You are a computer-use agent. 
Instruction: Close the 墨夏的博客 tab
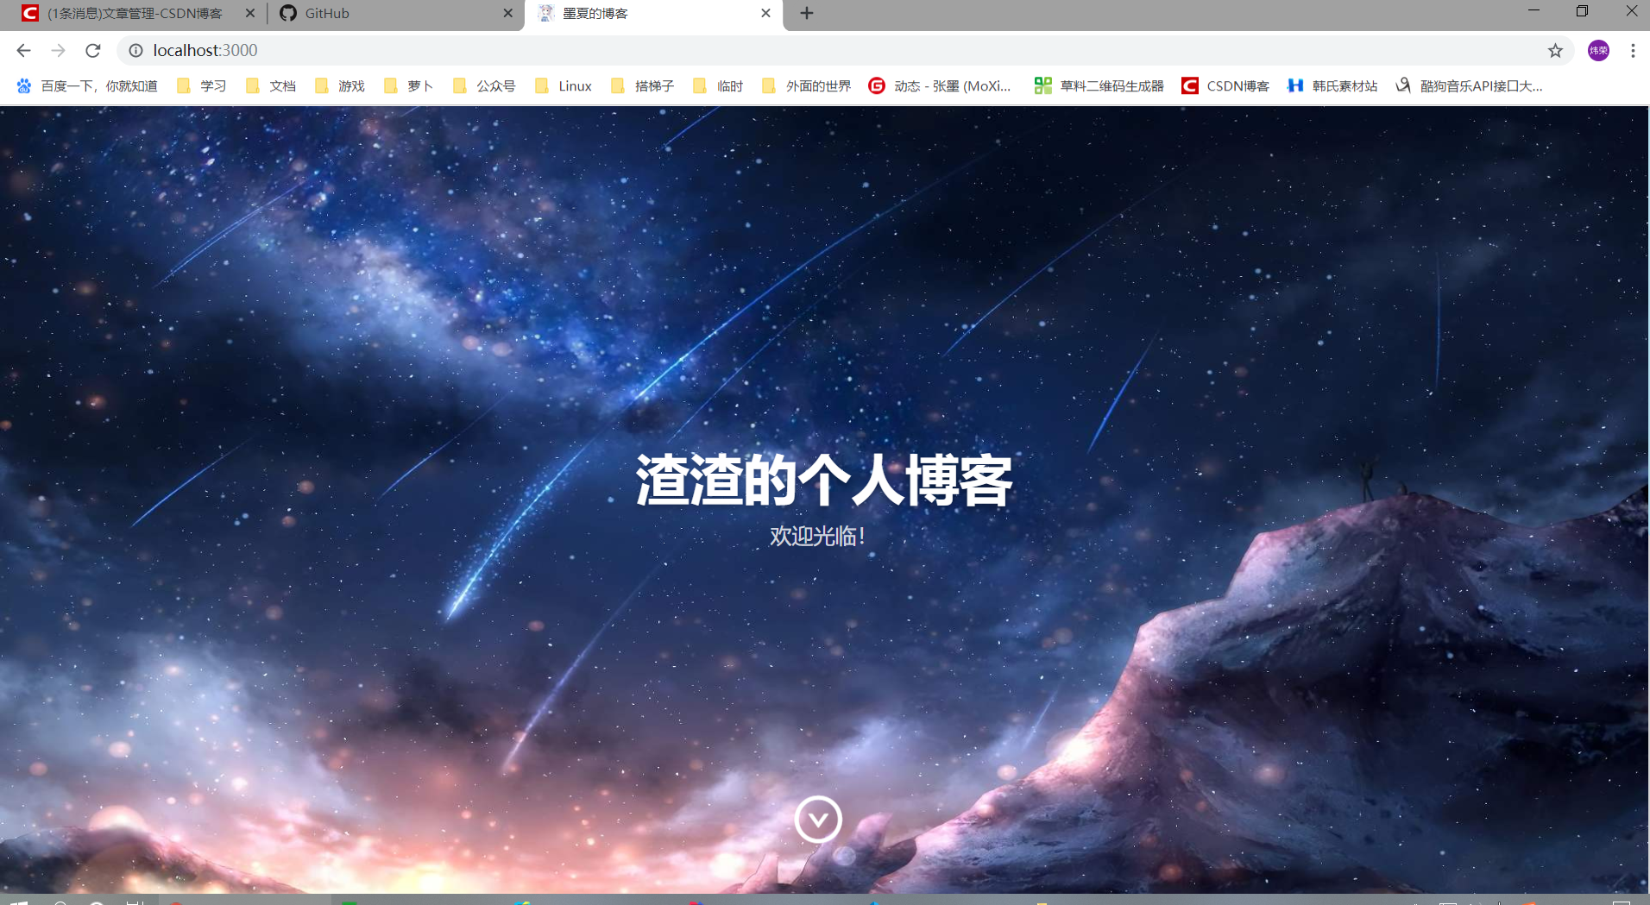click(765, 13)
